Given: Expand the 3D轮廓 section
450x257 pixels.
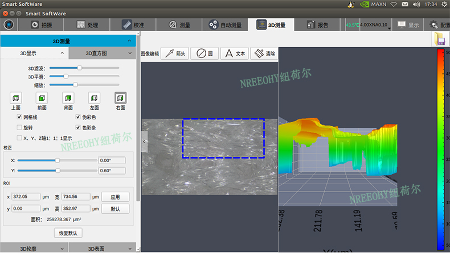Looking at the screenshot, I should (34, 248).
